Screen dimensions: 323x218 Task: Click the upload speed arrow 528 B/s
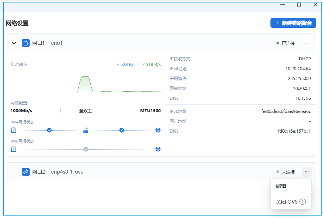coord(126,65)
